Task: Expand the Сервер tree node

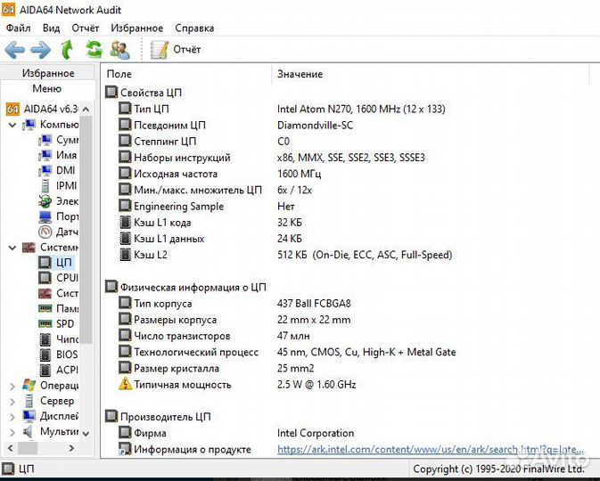Action: point(12,401)
